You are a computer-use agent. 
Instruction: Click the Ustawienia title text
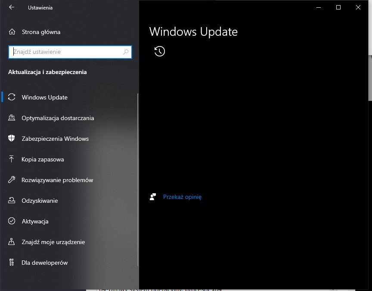point(40,8)
